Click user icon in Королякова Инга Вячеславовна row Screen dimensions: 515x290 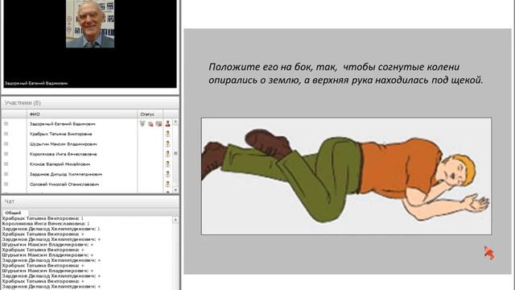[167, 154]
